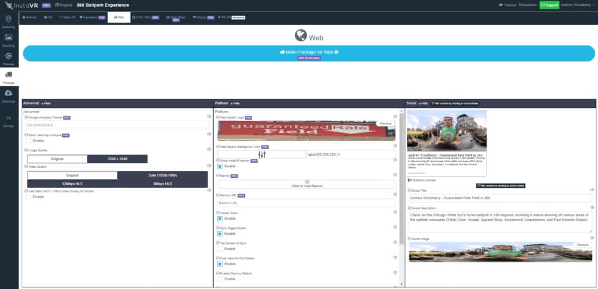Switch to the Oculus tab
This screenshot has height=289, width=598.
[204, 17]
